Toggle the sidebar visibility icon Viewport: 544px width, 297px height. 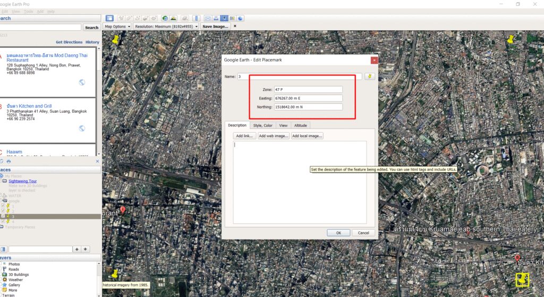click(109, 18)
